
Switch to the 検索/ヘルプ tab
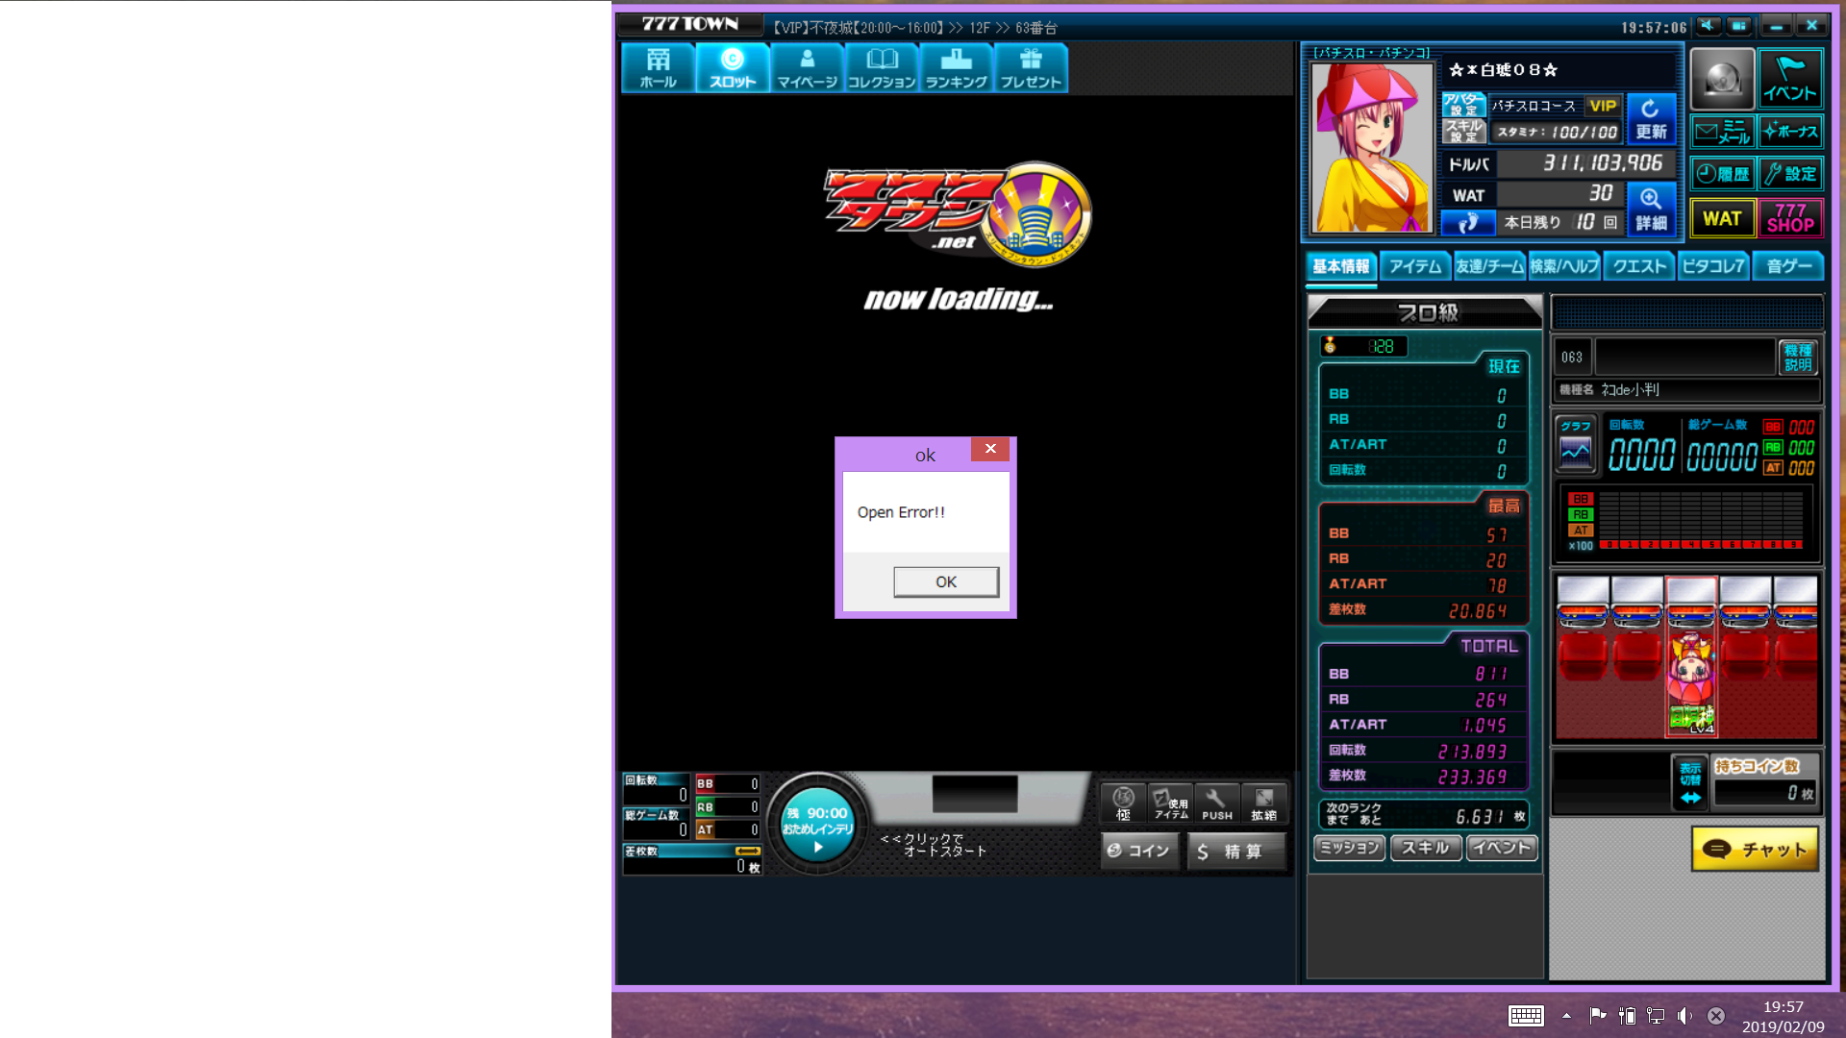point(1564,267)
